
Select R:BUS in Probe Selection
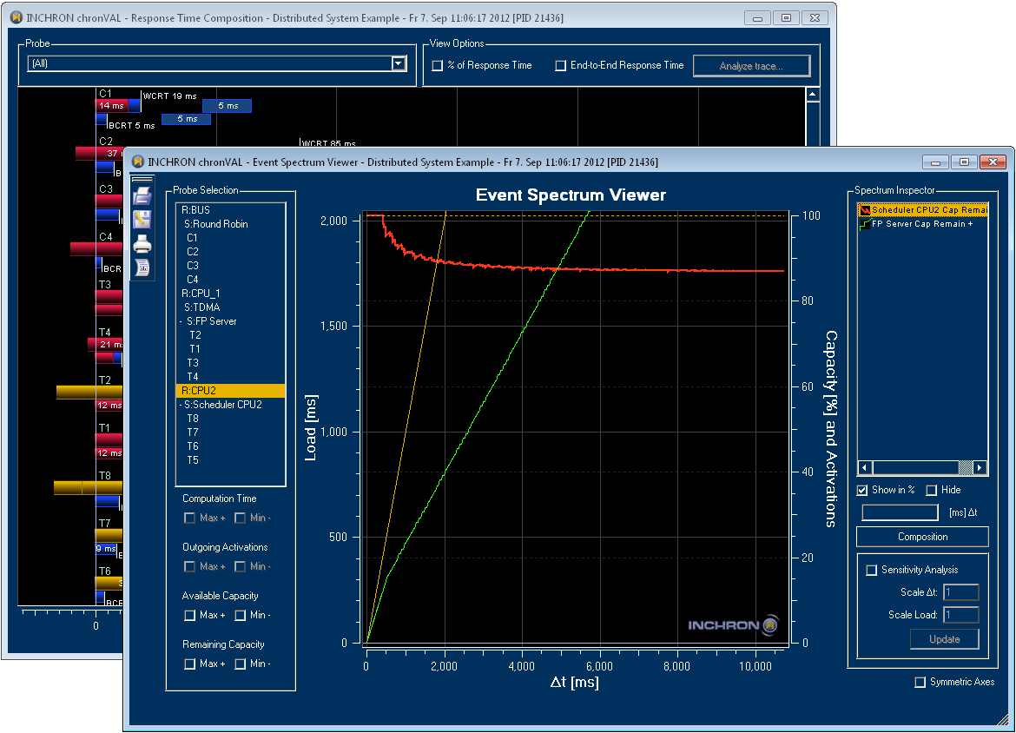point(195,210)
